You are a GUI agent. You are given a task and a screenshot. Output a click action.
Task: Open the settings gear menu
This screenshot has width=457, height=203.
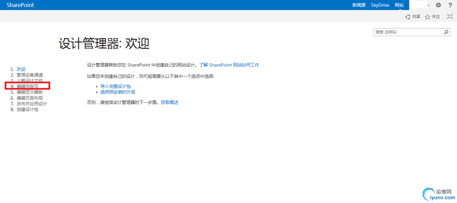click(438, 5)
